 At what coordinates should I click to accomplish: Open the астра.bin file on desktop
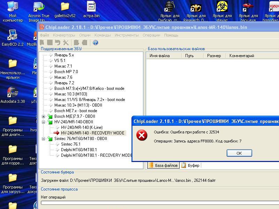[x=91, y=9]
